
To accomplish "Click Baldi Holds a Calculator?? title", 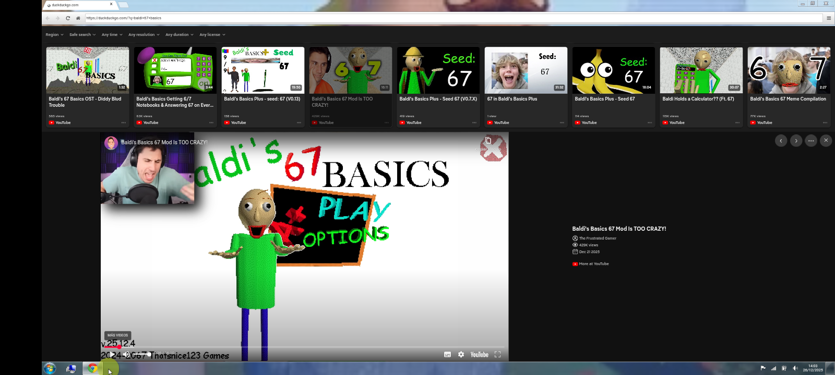I will click(698, 99).
